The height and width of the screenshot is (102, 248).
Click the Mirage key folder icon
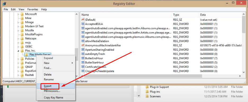[22, 22]
